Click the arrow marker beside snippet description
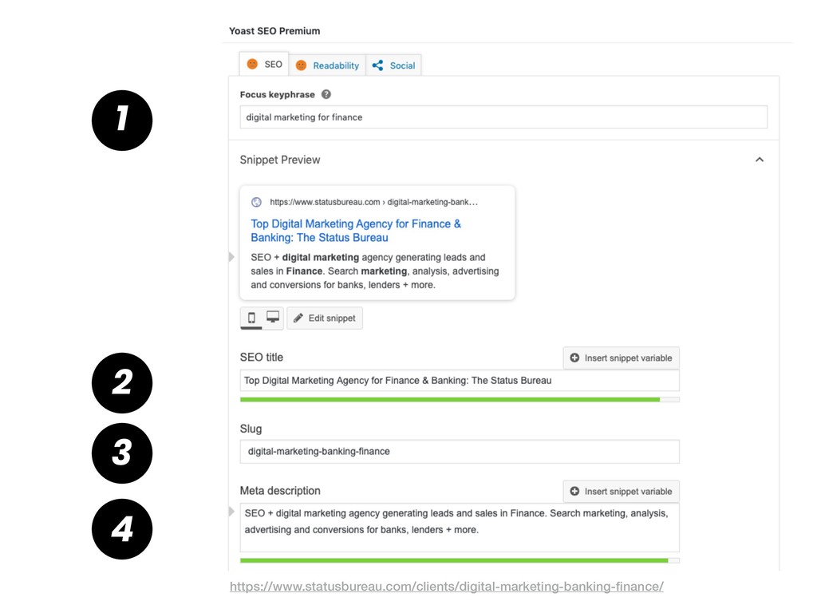The image size is (817, 613). (x=232, y=257)
